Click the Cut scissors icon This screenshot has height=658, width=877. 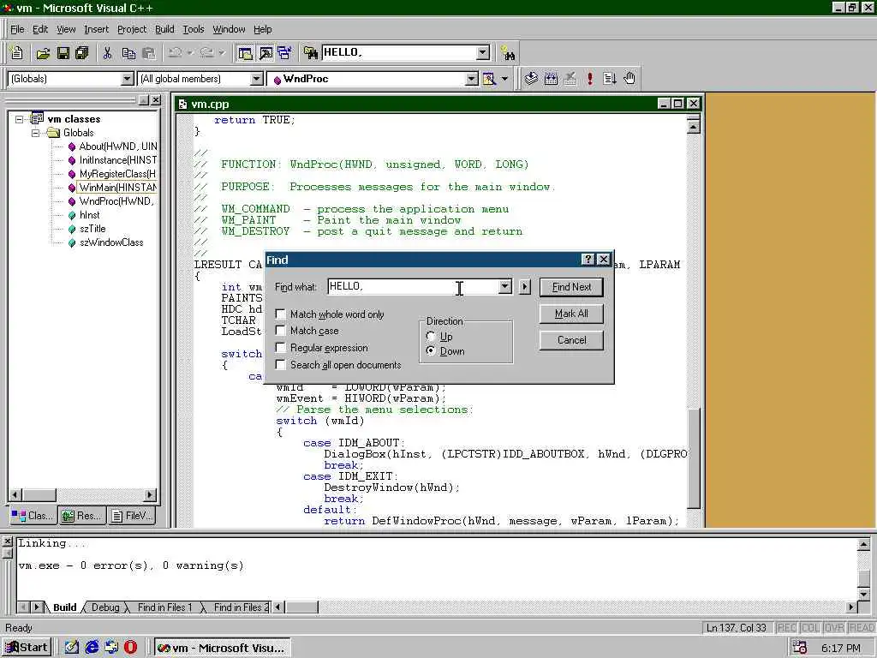point(107,53)
